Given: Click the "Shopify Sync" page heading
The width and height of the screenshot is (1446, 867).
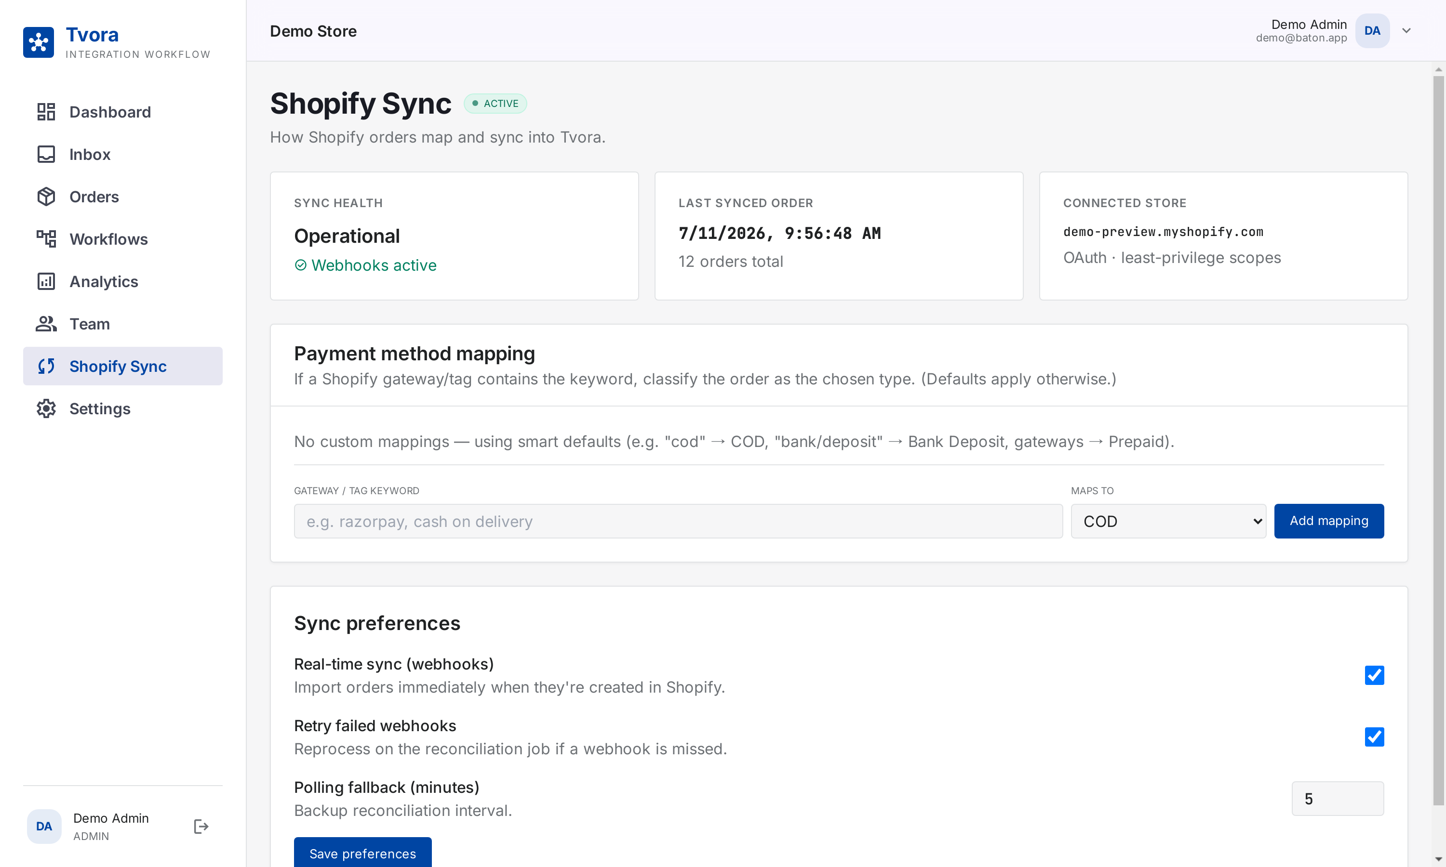Looking at the screenshot, I should (x=361, y=104).
